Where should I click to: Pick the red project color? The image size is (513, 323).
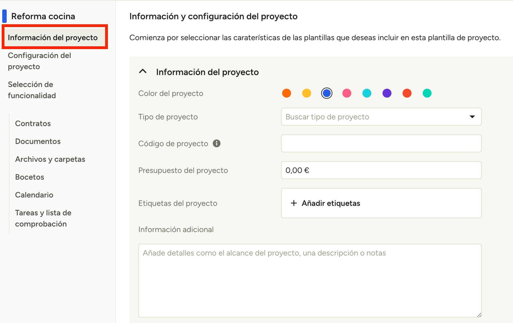pyautogui.click(x=407, y=93)
